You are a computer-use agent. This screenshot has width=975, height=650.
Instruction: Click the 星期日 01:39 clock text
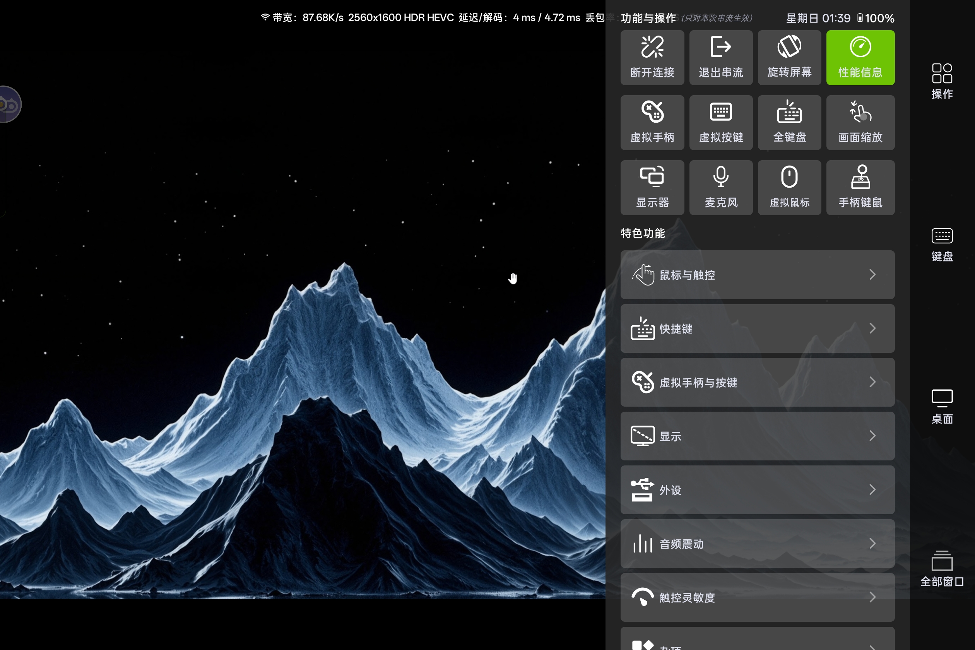pyautogui.click(x=818, y=18)
